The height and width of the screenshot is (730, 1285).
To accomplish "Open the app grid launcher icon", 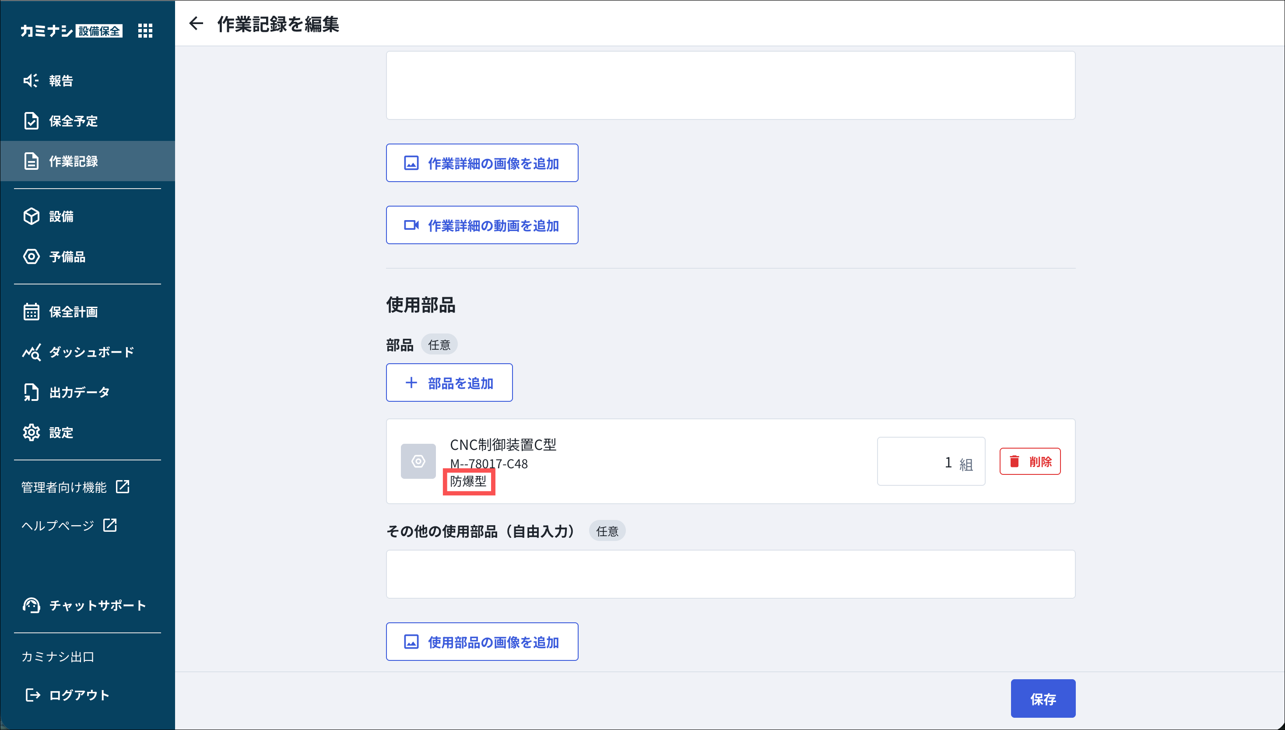I will (x=145, y=31).
